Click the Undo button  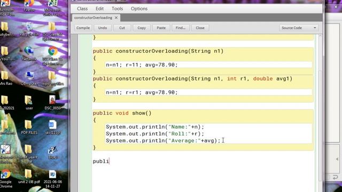tap(103, 28)
